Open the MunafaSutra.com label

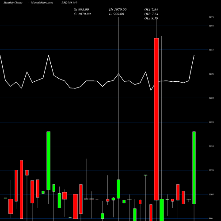tap(42, 3)
